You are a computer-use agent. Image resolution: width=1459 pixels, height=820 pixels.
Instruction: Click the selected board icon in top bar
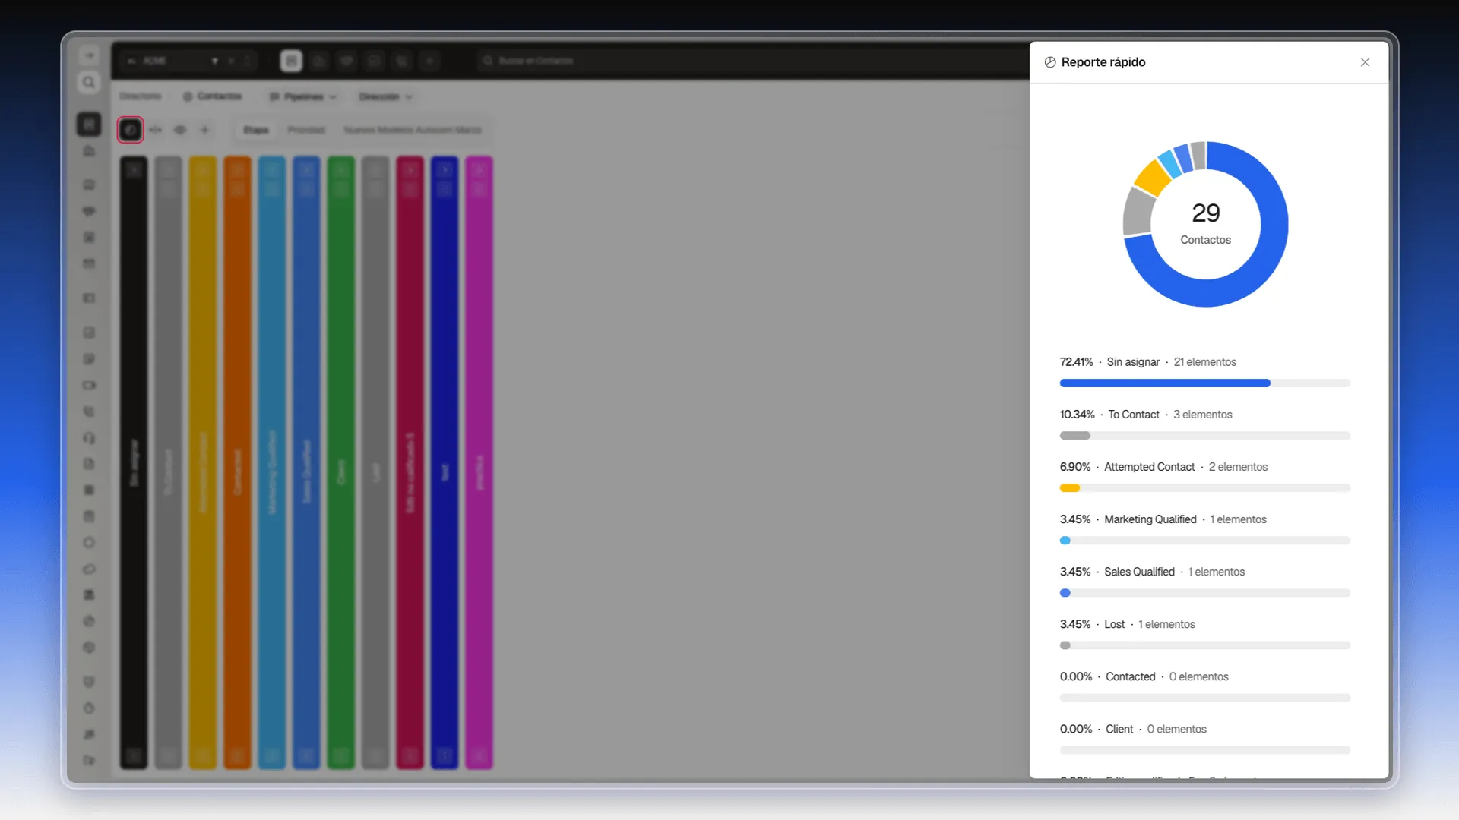pyautogui.click(x=291, y=61)
